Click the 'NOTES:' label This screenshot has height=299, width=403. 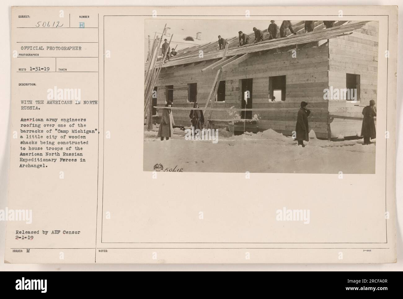pos(104,251)
